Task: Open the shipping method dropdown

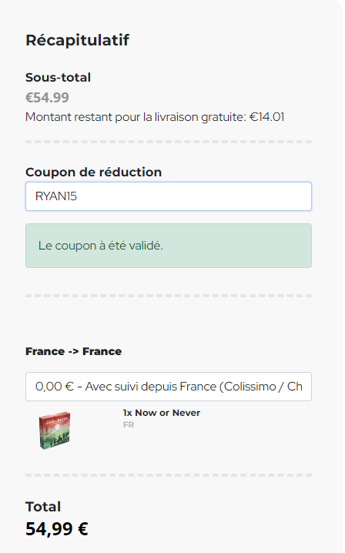Action: 169,387
